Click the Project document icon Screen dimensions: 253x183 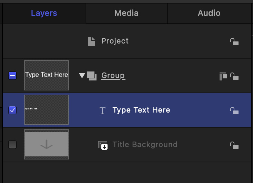[91, 41]
